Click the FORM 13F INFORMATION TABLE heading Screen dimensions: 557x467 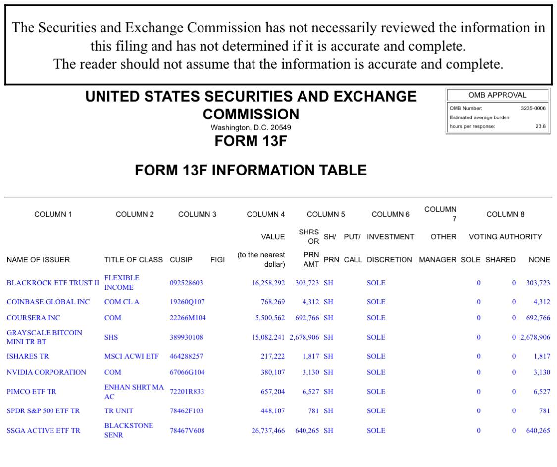[x=251, y=170]
